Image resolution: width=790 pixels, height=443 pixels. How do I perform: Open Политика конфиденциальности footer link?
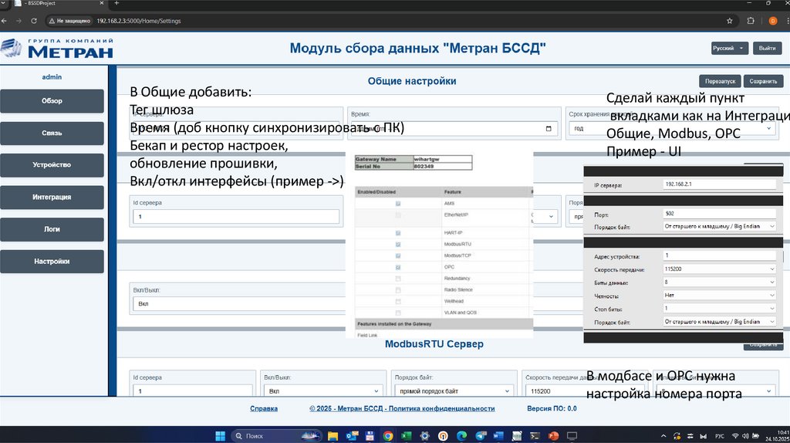[402, 409]
